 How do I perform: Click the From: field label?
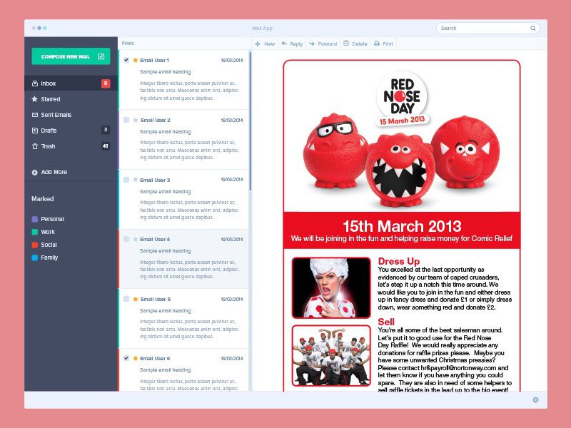point(128,44)
